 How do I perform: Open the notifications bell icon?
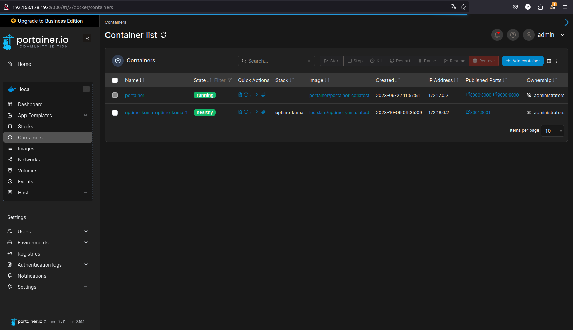point(497,35)
